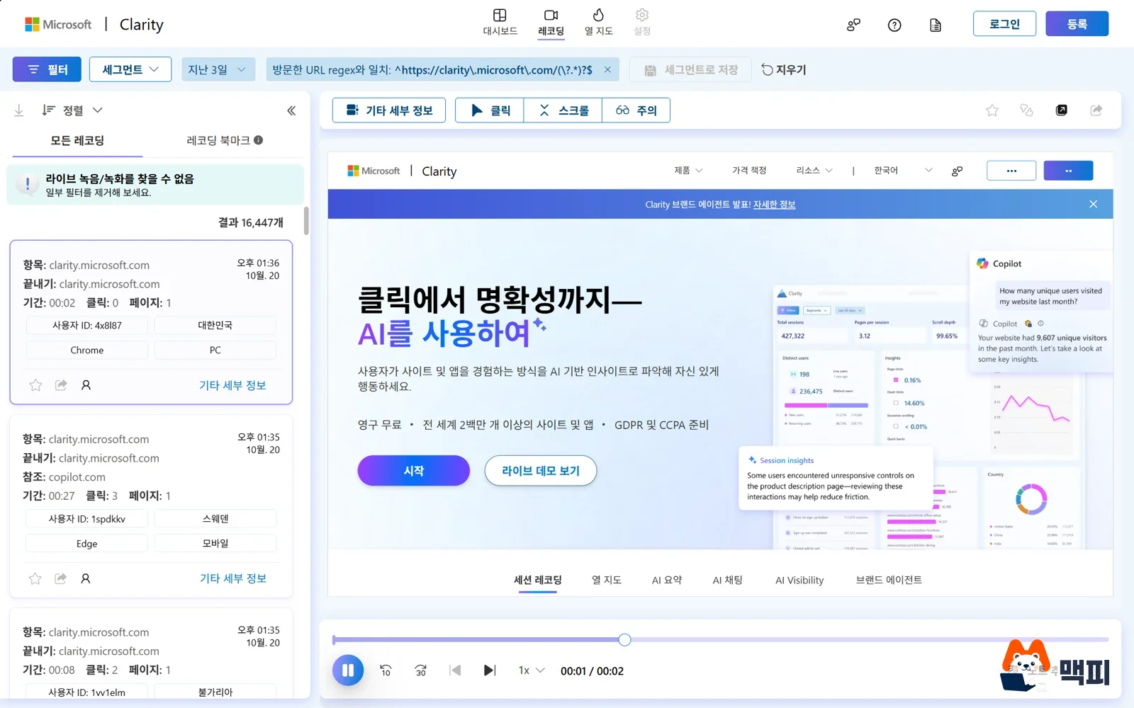Click 지우기 to clear filters
Image resolution: width=1134 pixels, height=708 pixels.
784,69
